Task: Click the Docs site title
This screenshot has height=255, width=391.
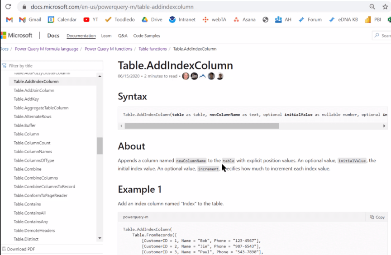Action: pos(53,36)
